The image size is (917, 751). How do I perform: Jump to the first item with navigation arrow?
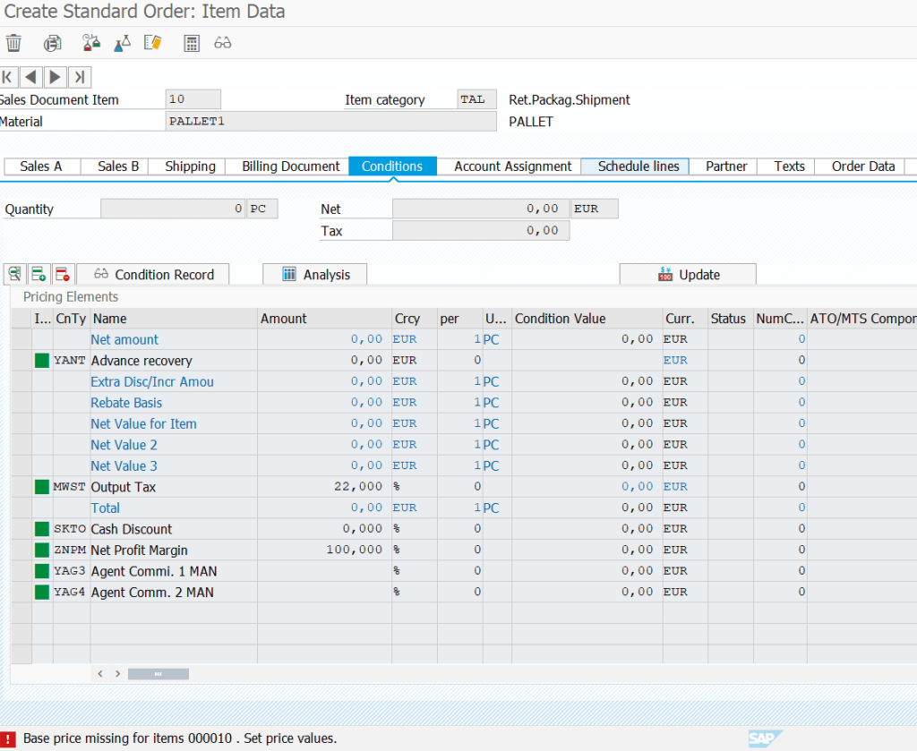(x=9, y=77)
